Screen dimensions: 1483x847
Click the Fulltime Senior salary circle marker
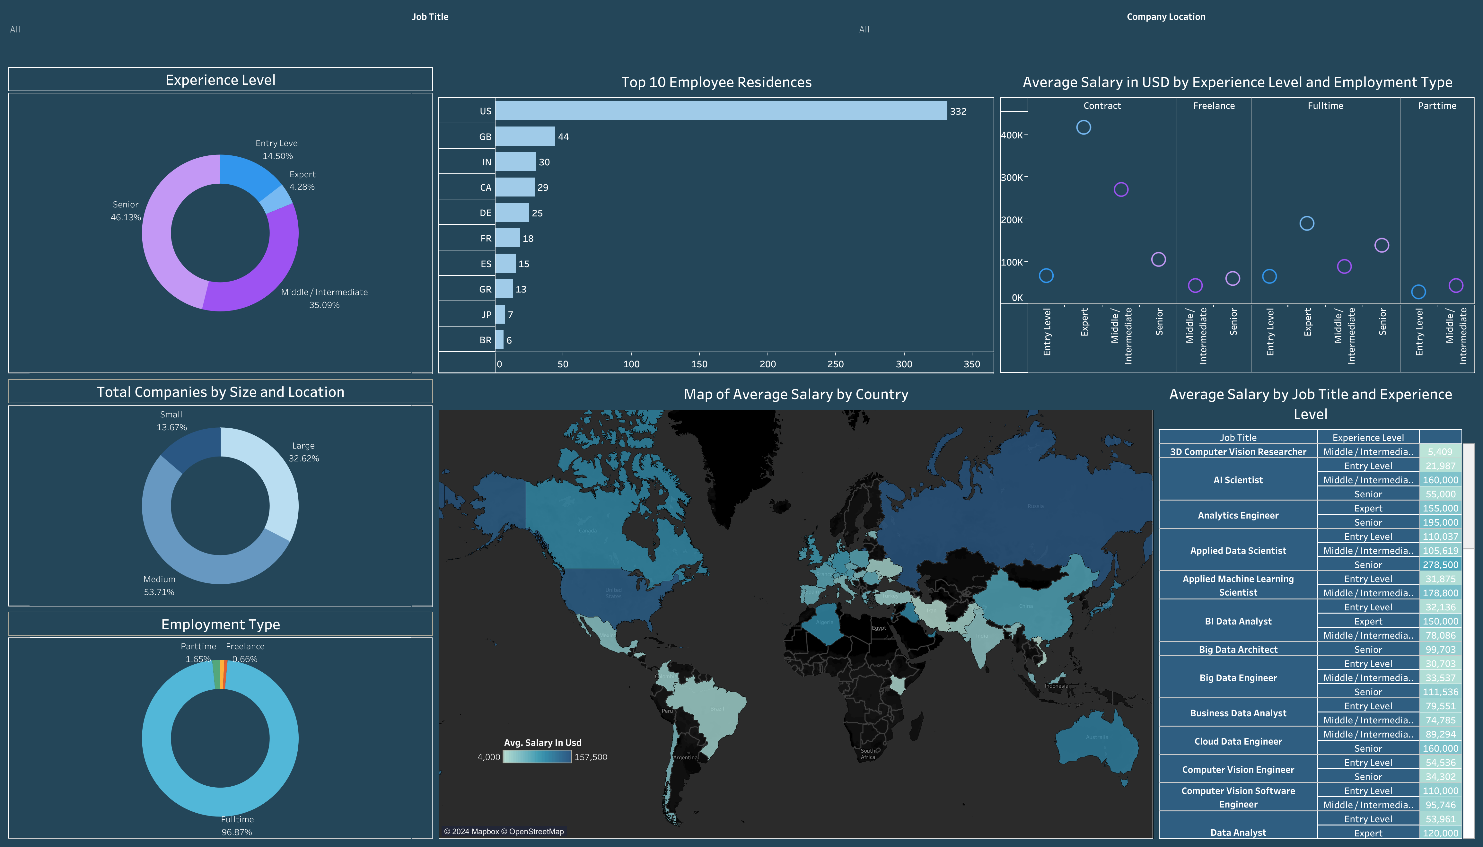[1381, 246]
